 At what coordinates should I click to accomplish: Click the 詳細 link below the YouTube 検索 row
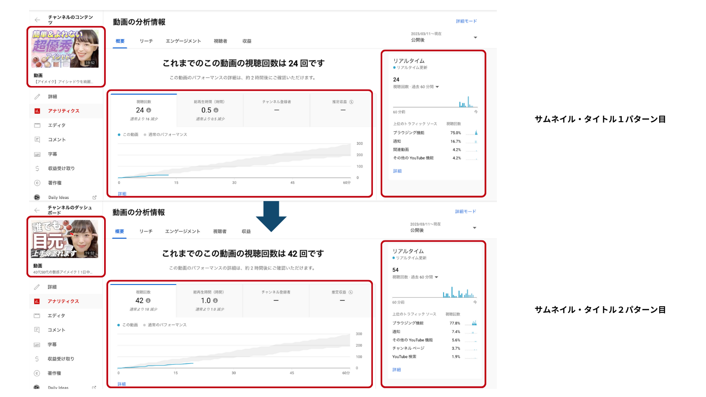coord(397,370)
